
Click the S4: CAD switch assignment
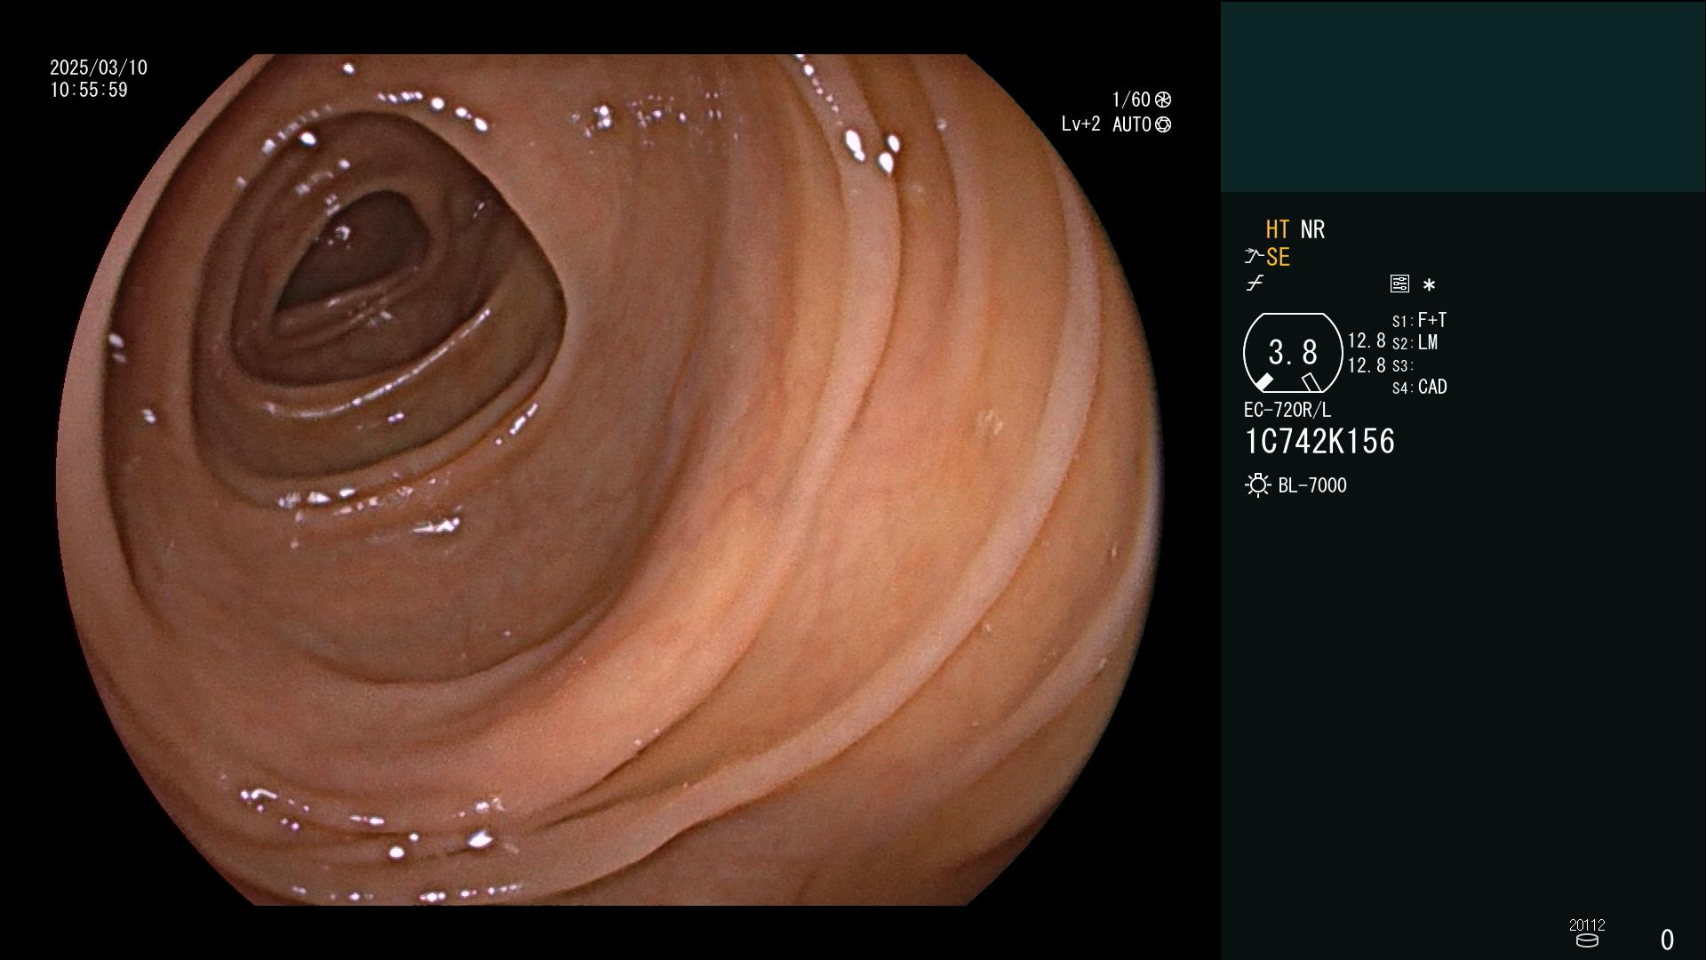[x=1419, y=388]
